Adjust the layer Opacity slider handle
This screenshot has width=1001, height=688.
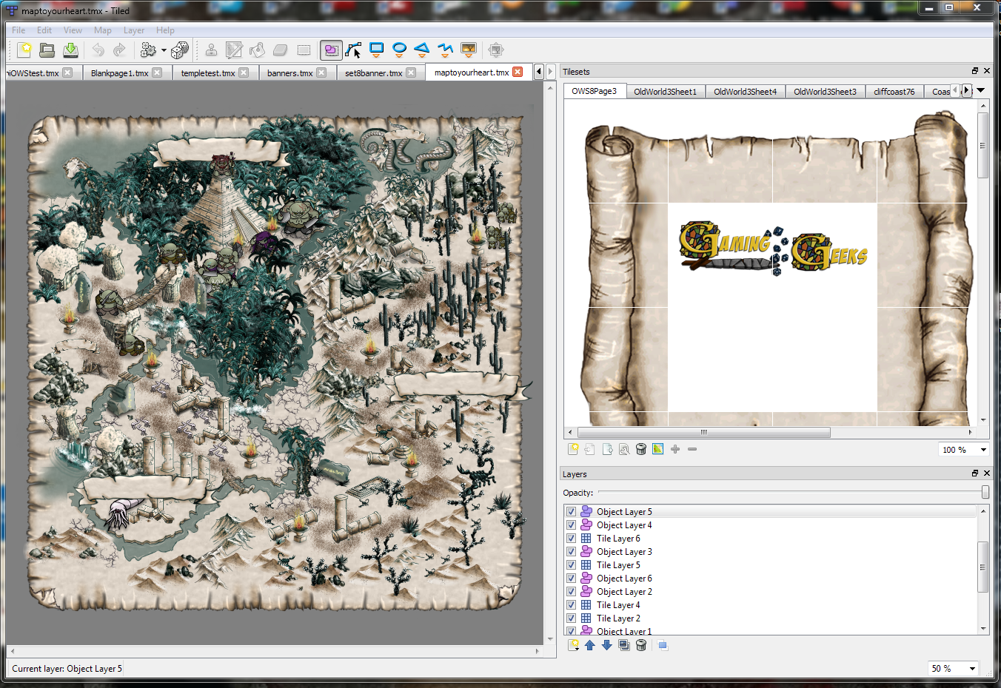985,492
